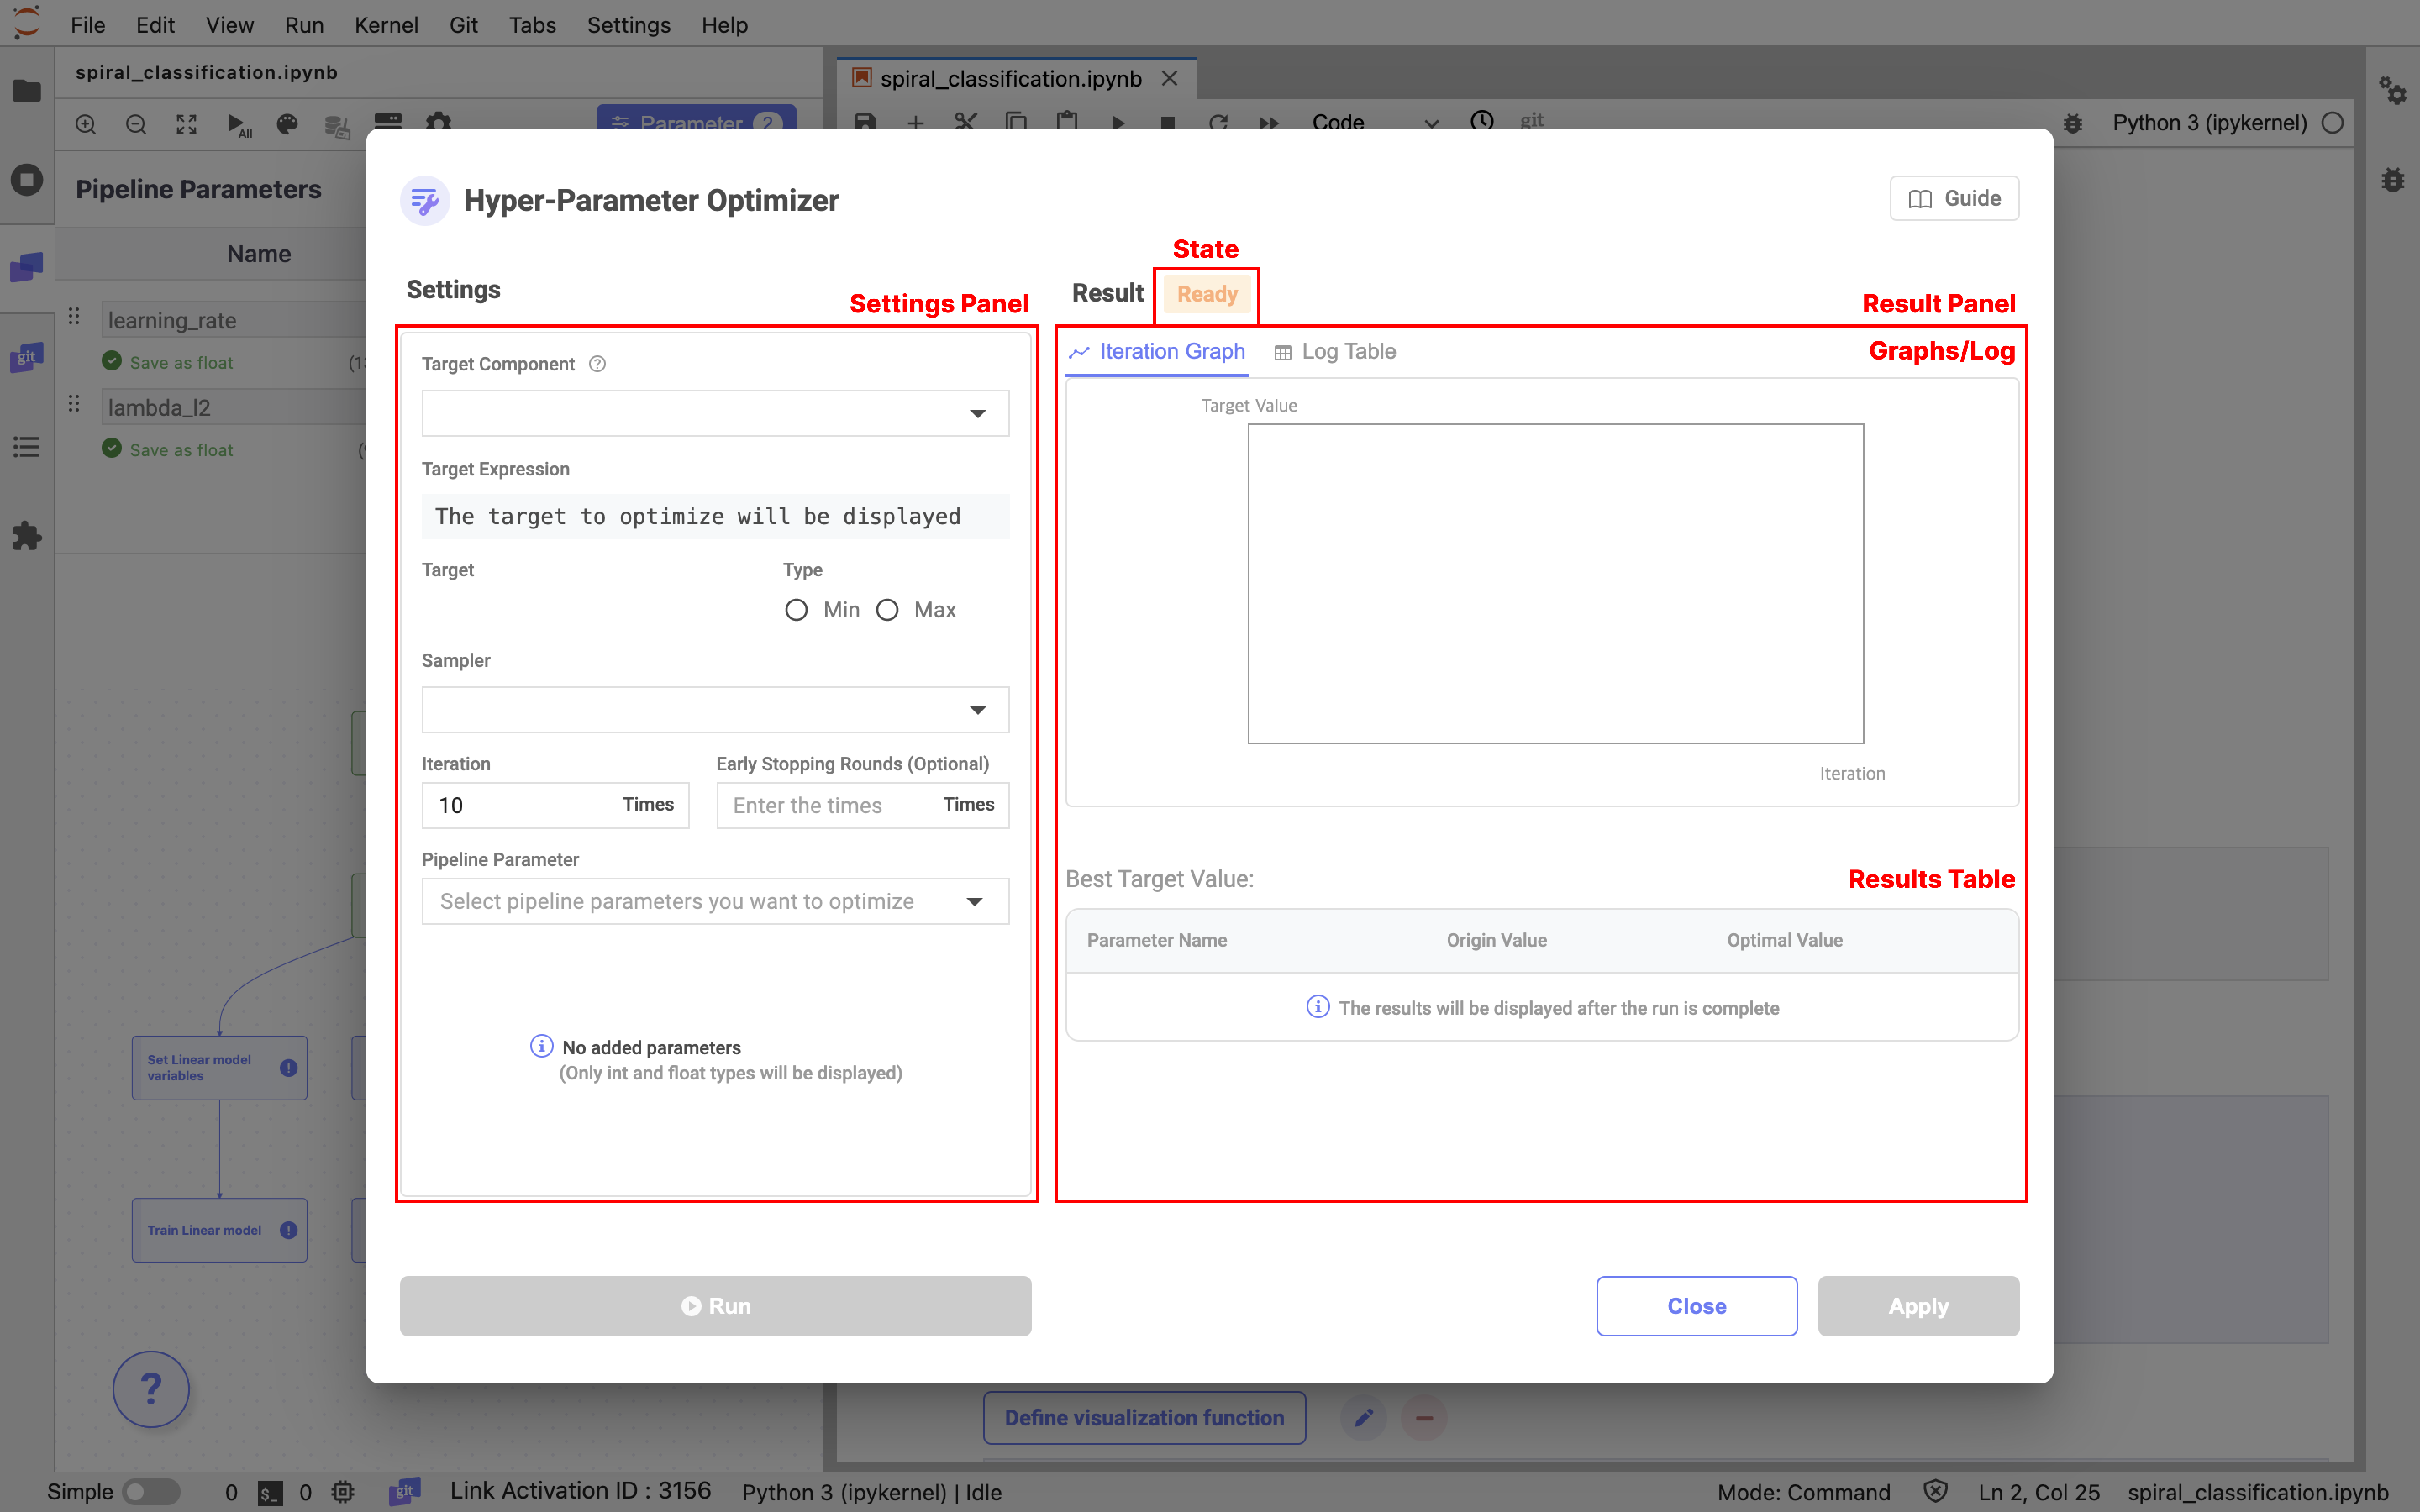2420x1512 pixels.
Task: Click the file browser folder icon in sidebar
Action: 27,91
